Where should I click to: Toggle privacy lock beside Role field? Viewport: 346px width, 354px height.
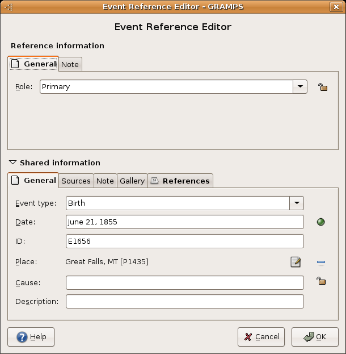[x=322, y=87]
